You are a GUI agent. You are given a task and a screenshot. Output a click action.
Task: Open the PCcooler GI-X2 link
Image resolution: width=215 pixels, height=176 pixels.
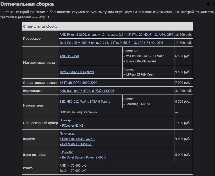pyautogui.click(x=71, y=125)
